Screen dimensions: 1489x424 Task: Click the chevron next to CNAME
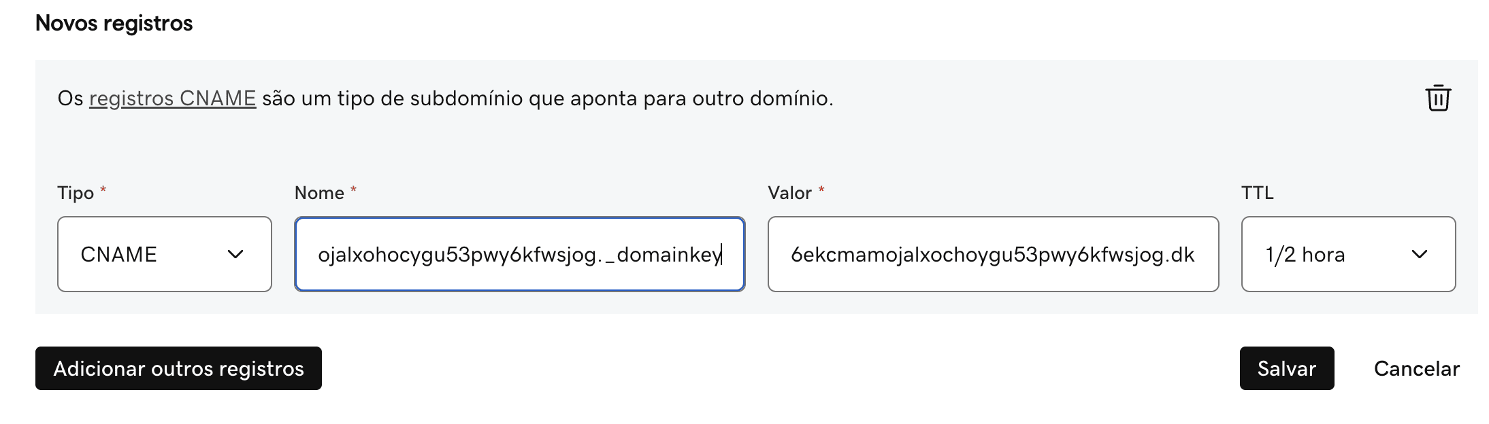click(236, 255)
